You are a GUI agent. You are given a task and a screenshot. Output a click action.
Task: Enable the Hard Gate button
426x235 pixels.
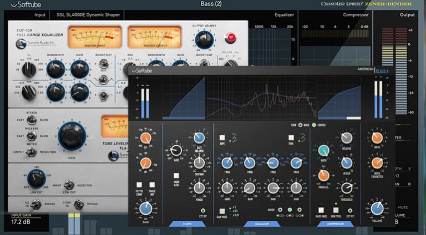pos(176,176)
